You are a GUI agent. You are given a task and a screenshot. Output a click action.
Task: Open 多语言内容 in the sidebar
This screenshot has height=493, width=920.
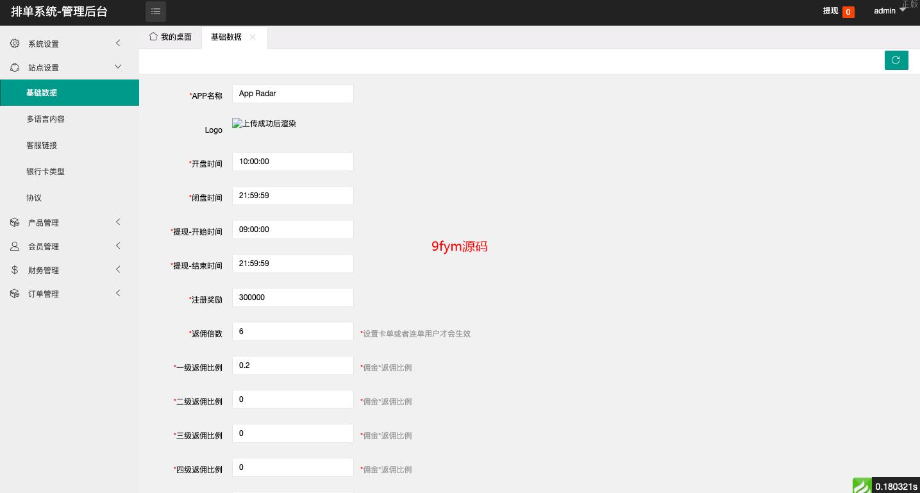click(x=46, y=119)
